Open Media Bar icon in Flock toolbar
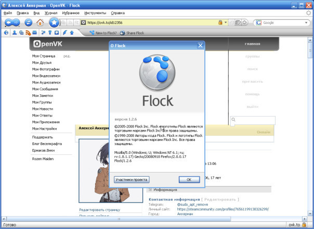The image size is (314, 229). click(21, 33)
